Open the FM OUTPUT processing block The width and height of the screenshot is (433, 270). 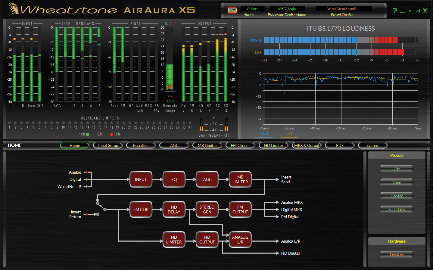tap(240, 209)
